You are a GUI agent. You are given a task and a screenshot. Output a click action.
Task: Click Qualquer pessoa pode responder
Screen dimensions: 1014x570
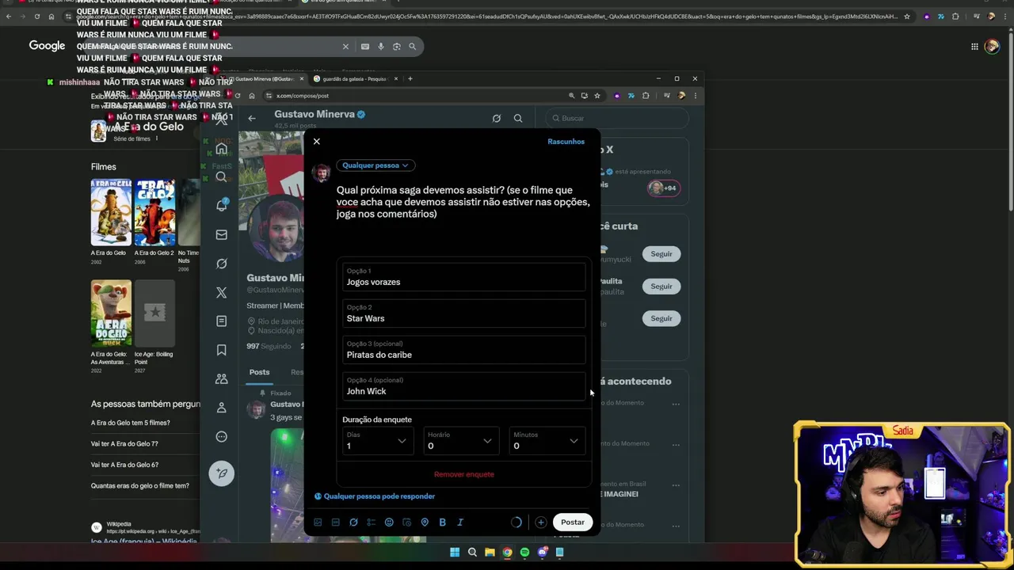(x=375, y=496)
